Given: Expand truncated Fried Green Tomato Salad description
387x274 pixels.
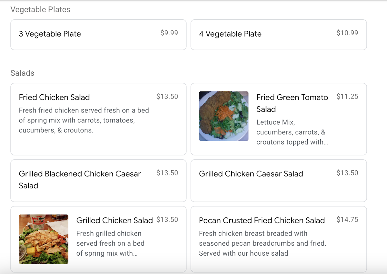Looking at the screenshot, I should pos(292,132).
